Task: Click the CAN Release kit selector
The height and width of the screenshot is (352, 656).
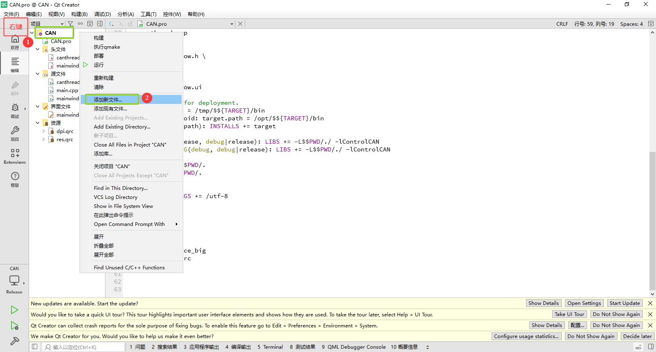Action: point(14,280)
